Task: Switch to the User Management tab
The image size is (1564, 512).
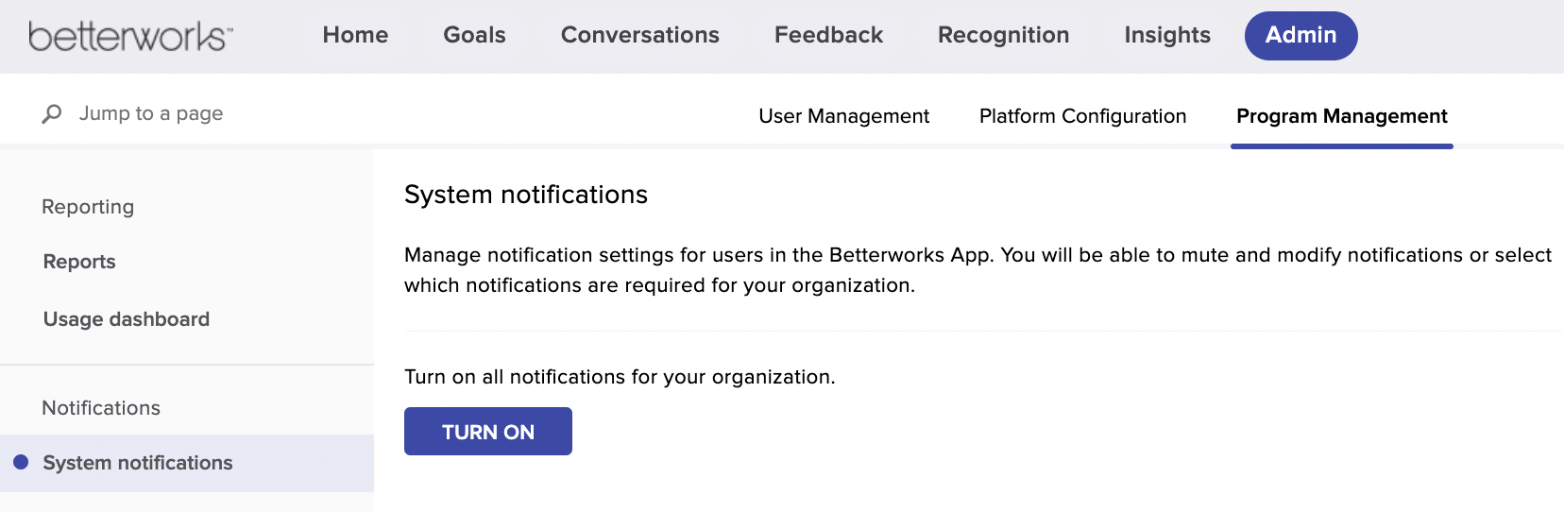Action: [843, 116]
